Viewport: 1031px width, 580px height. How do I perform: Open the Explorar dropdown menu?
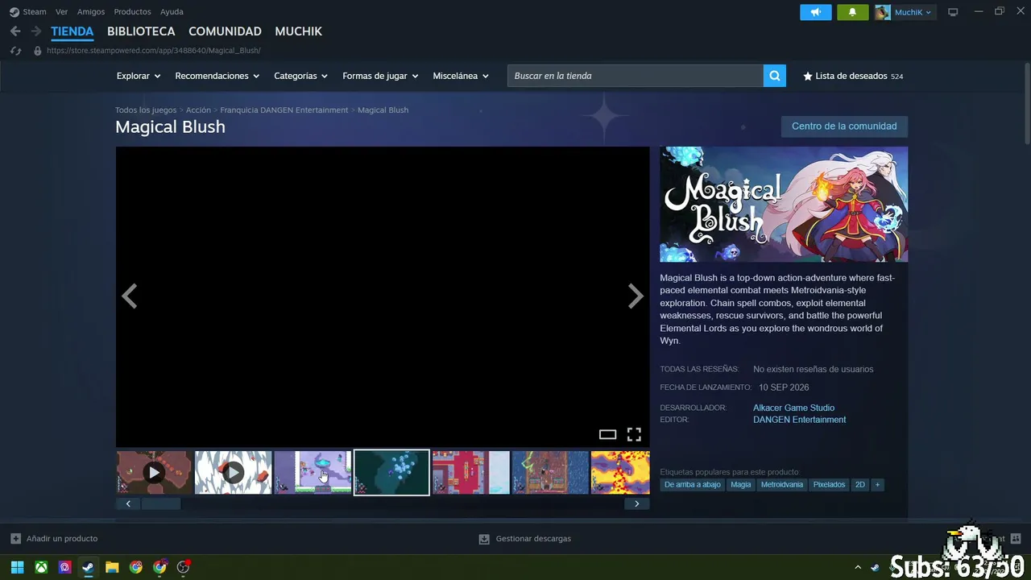[x=139, y=76]
